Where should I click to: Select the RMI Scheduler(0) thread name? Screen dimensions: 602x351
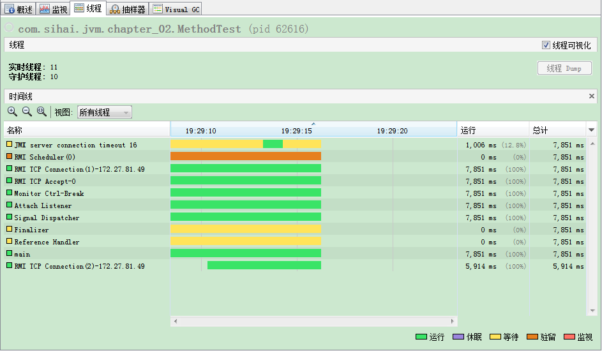pyautogui.click(x=45, y=157)
